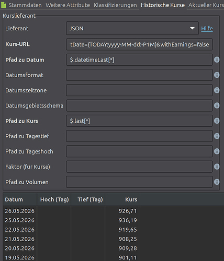
Task: Select the row dated 26.05.2026
Action: pos(114,211)
